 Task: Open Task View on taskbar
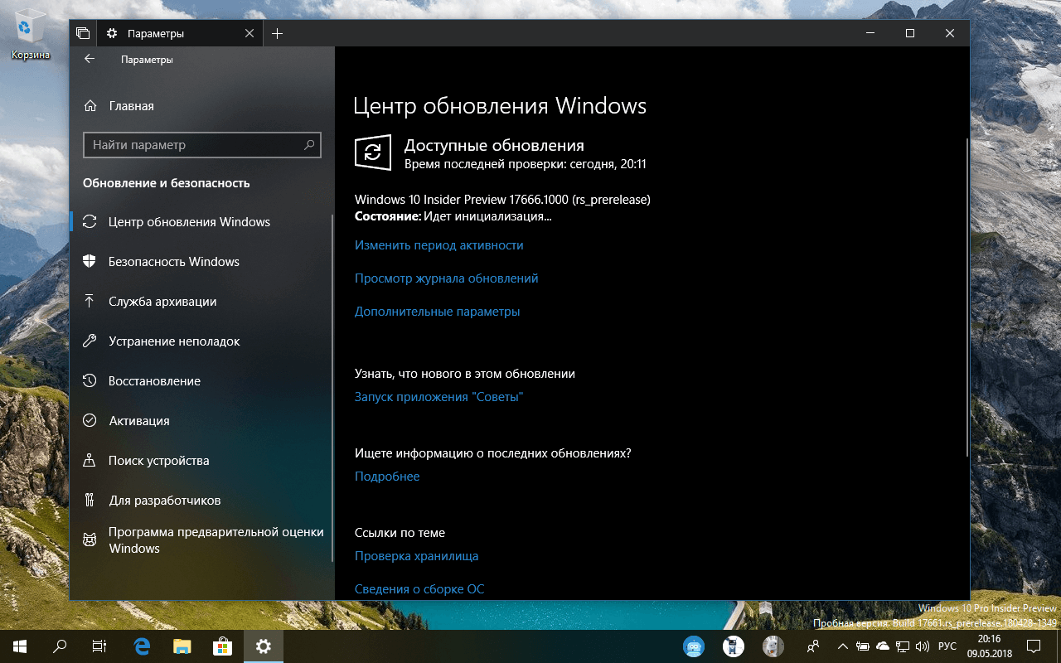(x=99, y=646)
